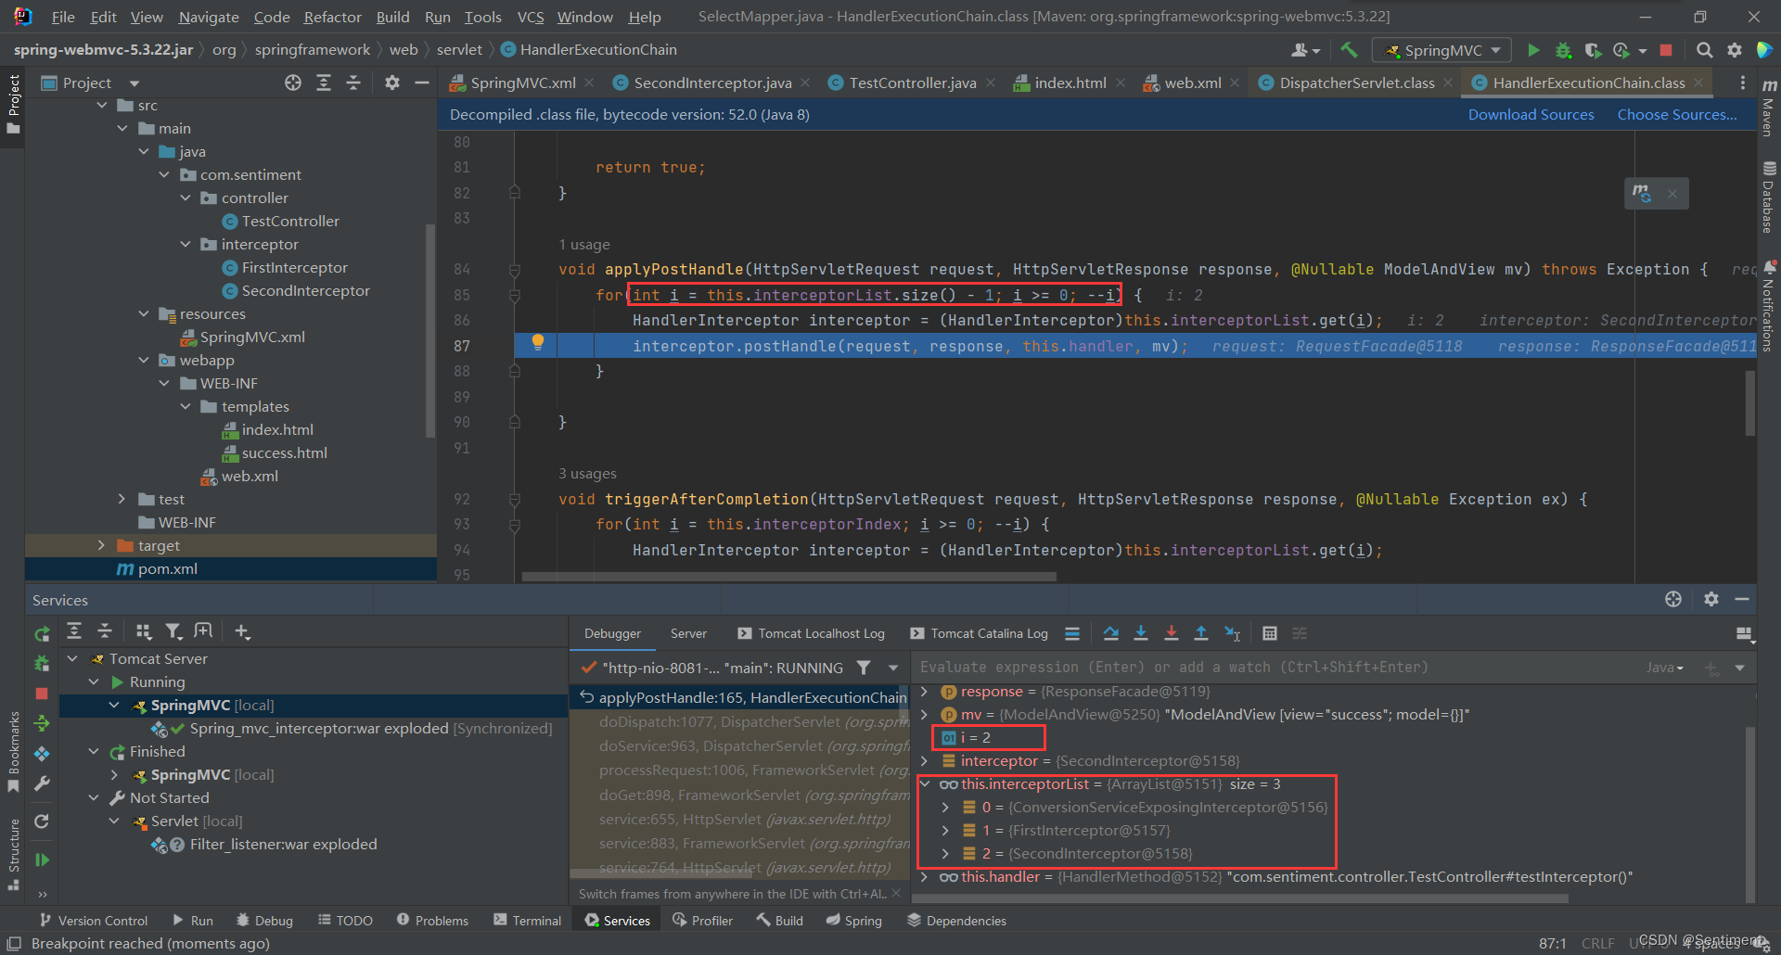Viewport: 1781px width, 955px height.
Task: Collapse this.interceptorList in variables view
Action: (925, 783)
